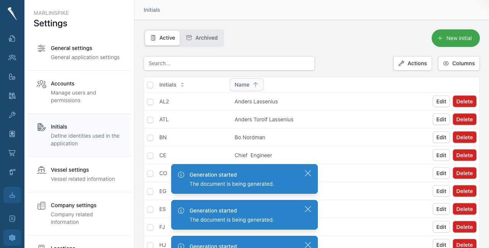489x248 pixels.
Task: Dismiss the topmost Generation started notification
Action: coord(308,173)
